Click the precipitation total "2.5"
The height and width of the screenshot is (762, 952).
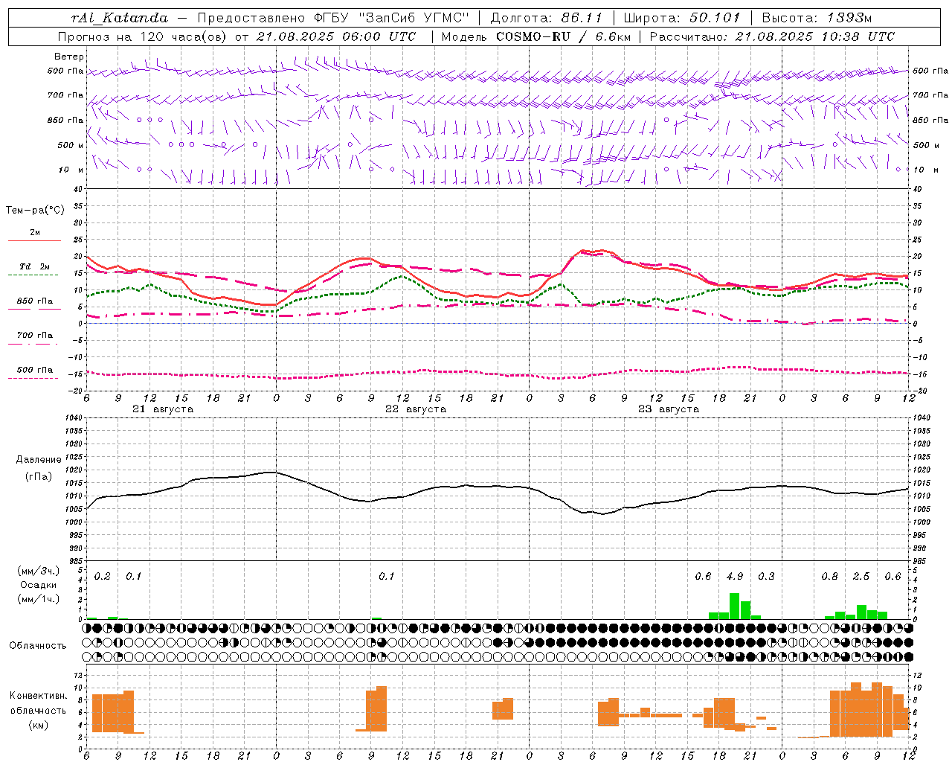(861, 577)
